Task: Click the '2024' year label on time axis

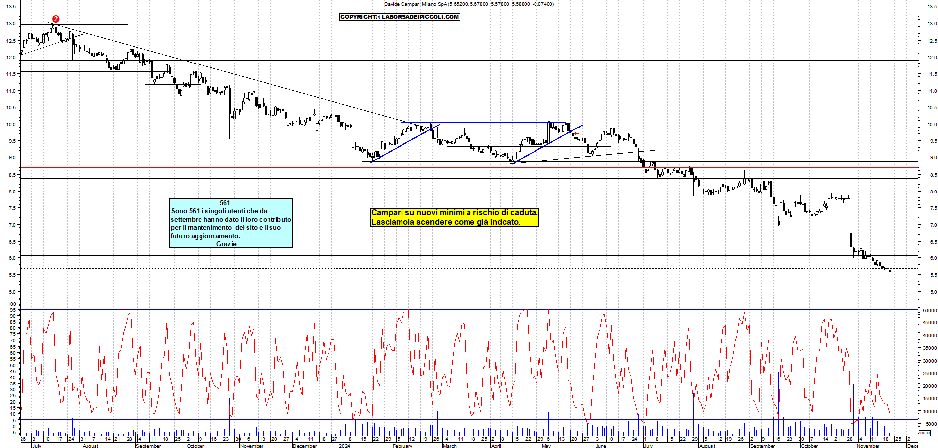Action: pyautogui.click(x=344, y=446)
